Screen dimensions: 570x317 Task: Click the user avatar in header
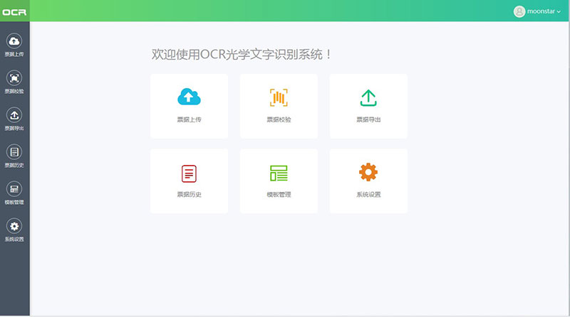pyautogui.click(x=519, y=11)
